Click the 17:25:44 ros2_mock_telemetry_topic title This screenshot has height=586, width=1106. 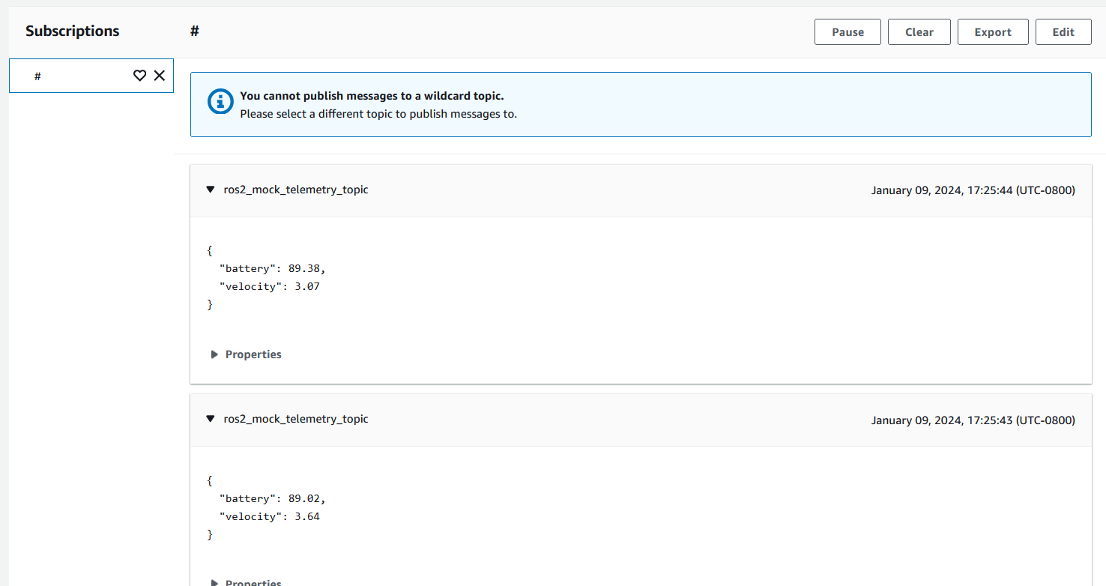point(296,190)
